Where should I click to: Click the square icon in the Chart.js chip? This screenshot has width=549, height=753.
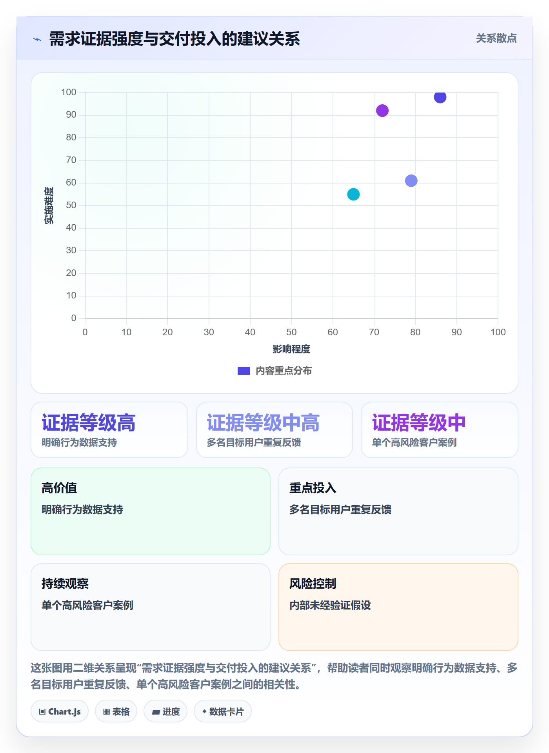pyautogui.click(x=42, y=712)
